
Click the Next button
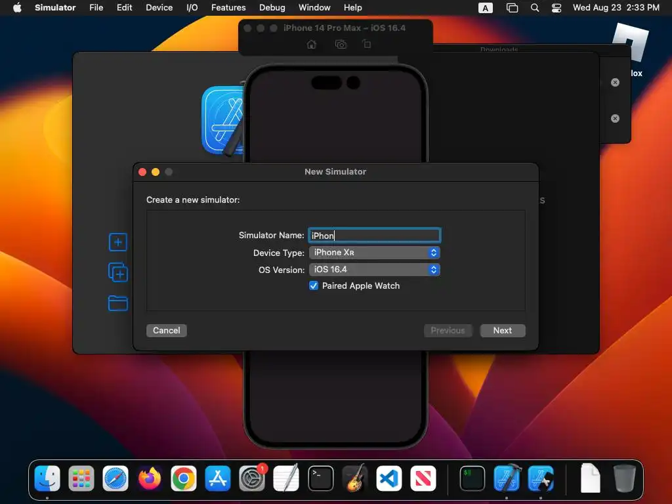[x=502, y=331]
